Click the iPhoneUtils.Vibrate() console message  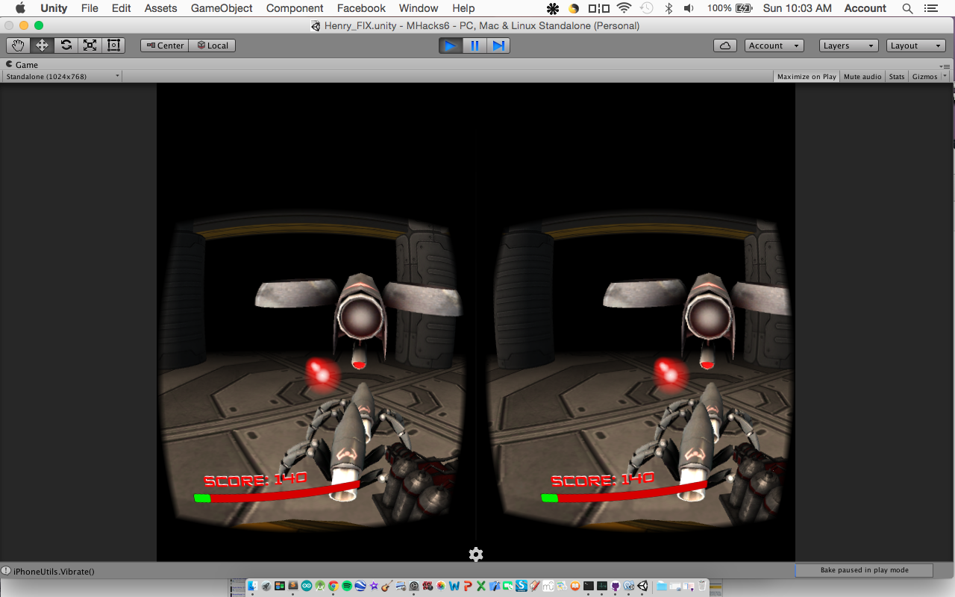pos(54,572)
